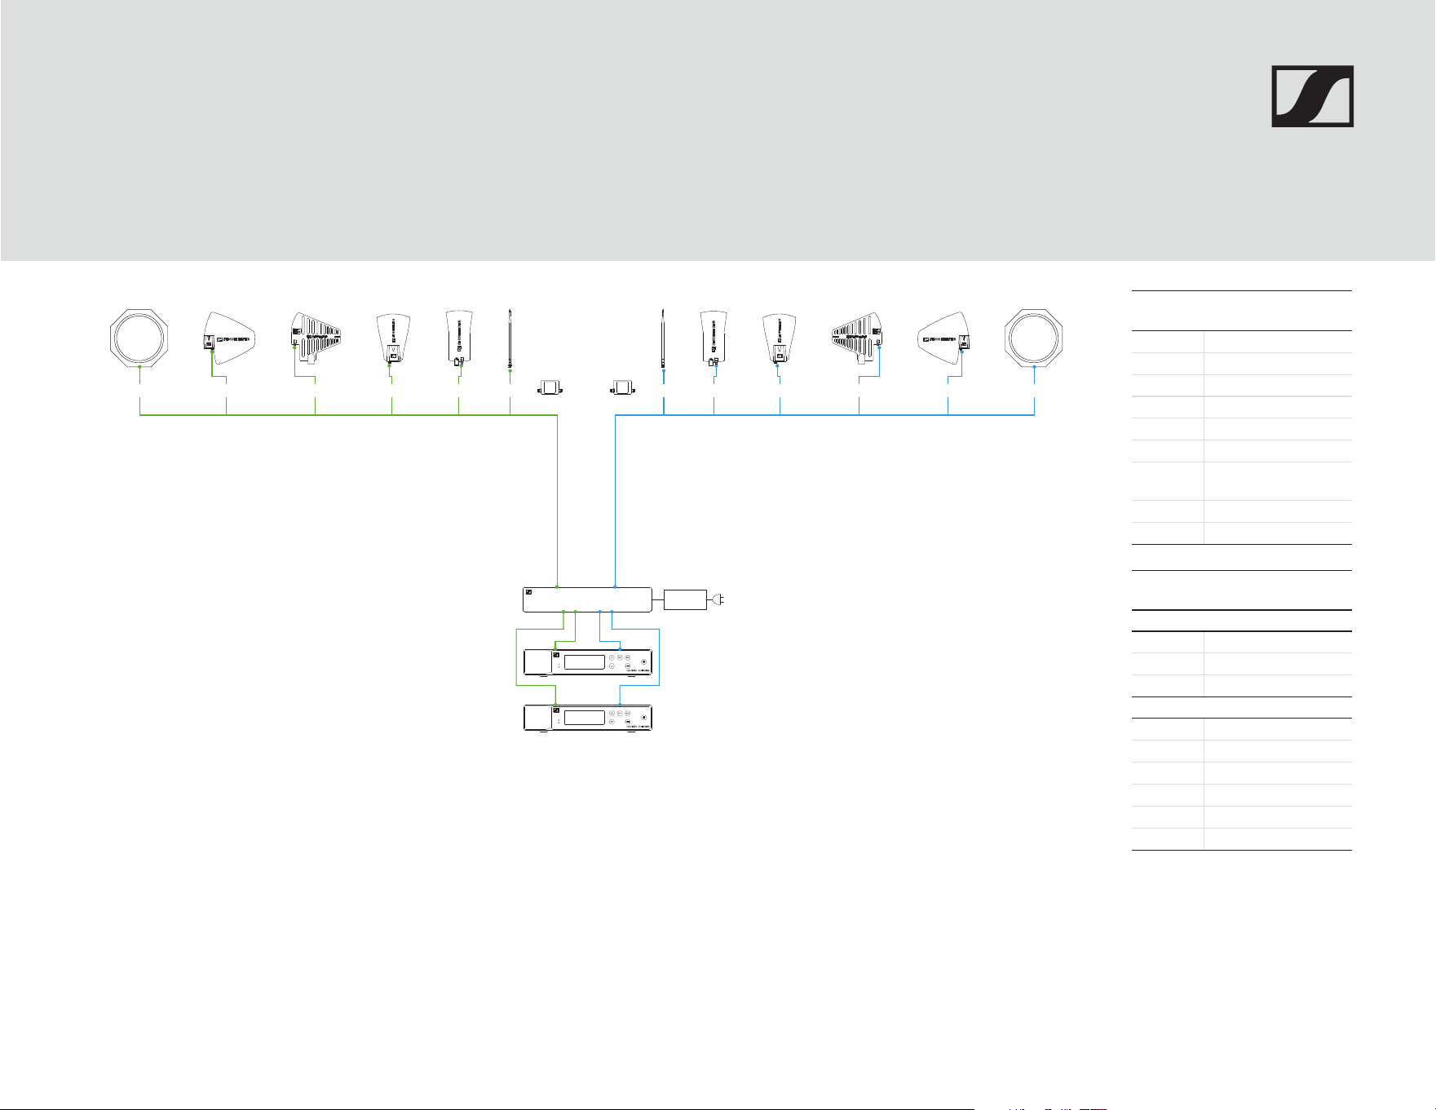Click the green-side log-periodic antenna with ribbed elements

point(317,337)
